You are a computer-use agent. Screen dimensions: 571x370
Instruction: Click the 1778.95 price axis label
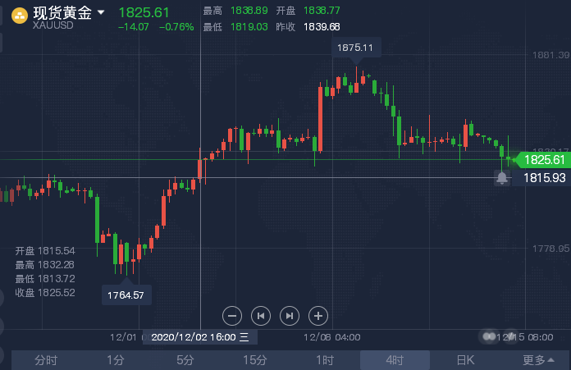[x=550, y=249]
